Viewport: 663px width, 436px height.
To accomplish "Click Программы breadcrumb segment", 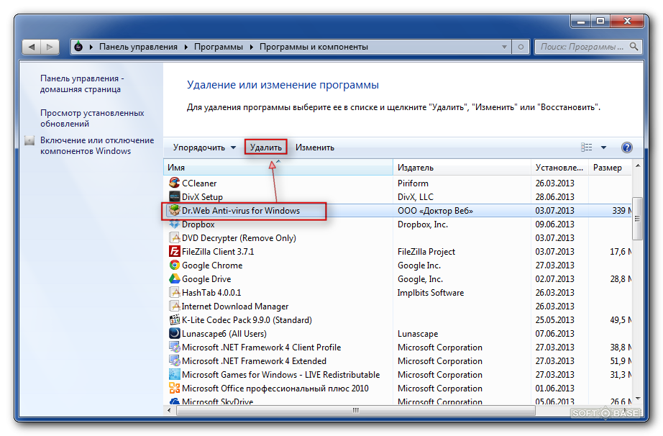I will [x=218, y=47].
